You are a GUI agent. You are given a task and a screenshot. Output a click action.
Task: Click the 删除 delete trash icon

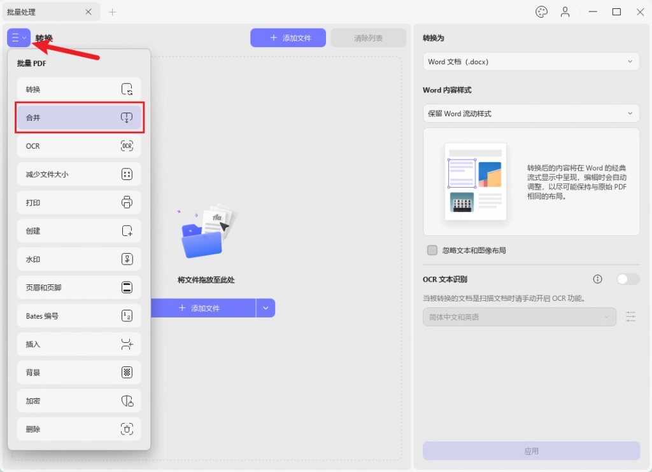coord(127,429)
